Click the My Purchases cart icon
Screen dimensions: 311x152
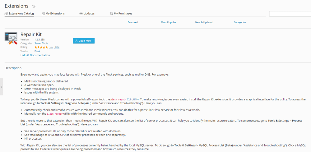[111, 14]
